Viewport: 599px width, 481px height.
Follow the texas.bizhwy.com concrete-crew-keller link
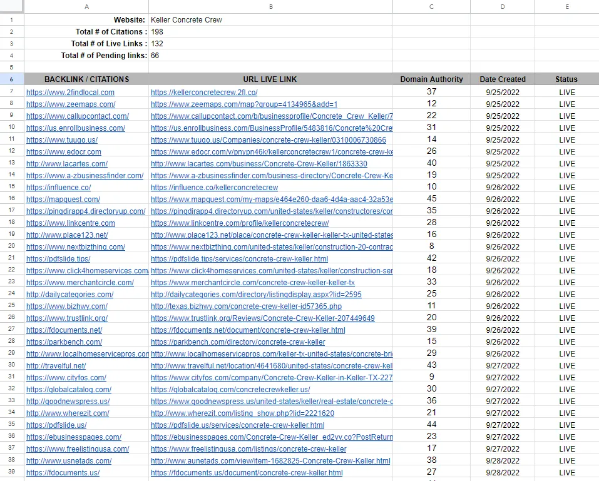coord(247,306)
